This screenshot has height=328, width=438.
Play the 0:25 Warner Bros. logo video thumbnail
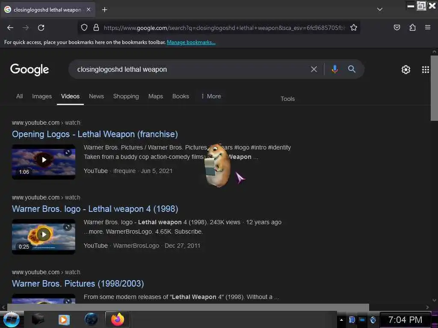tap(44, 237)
